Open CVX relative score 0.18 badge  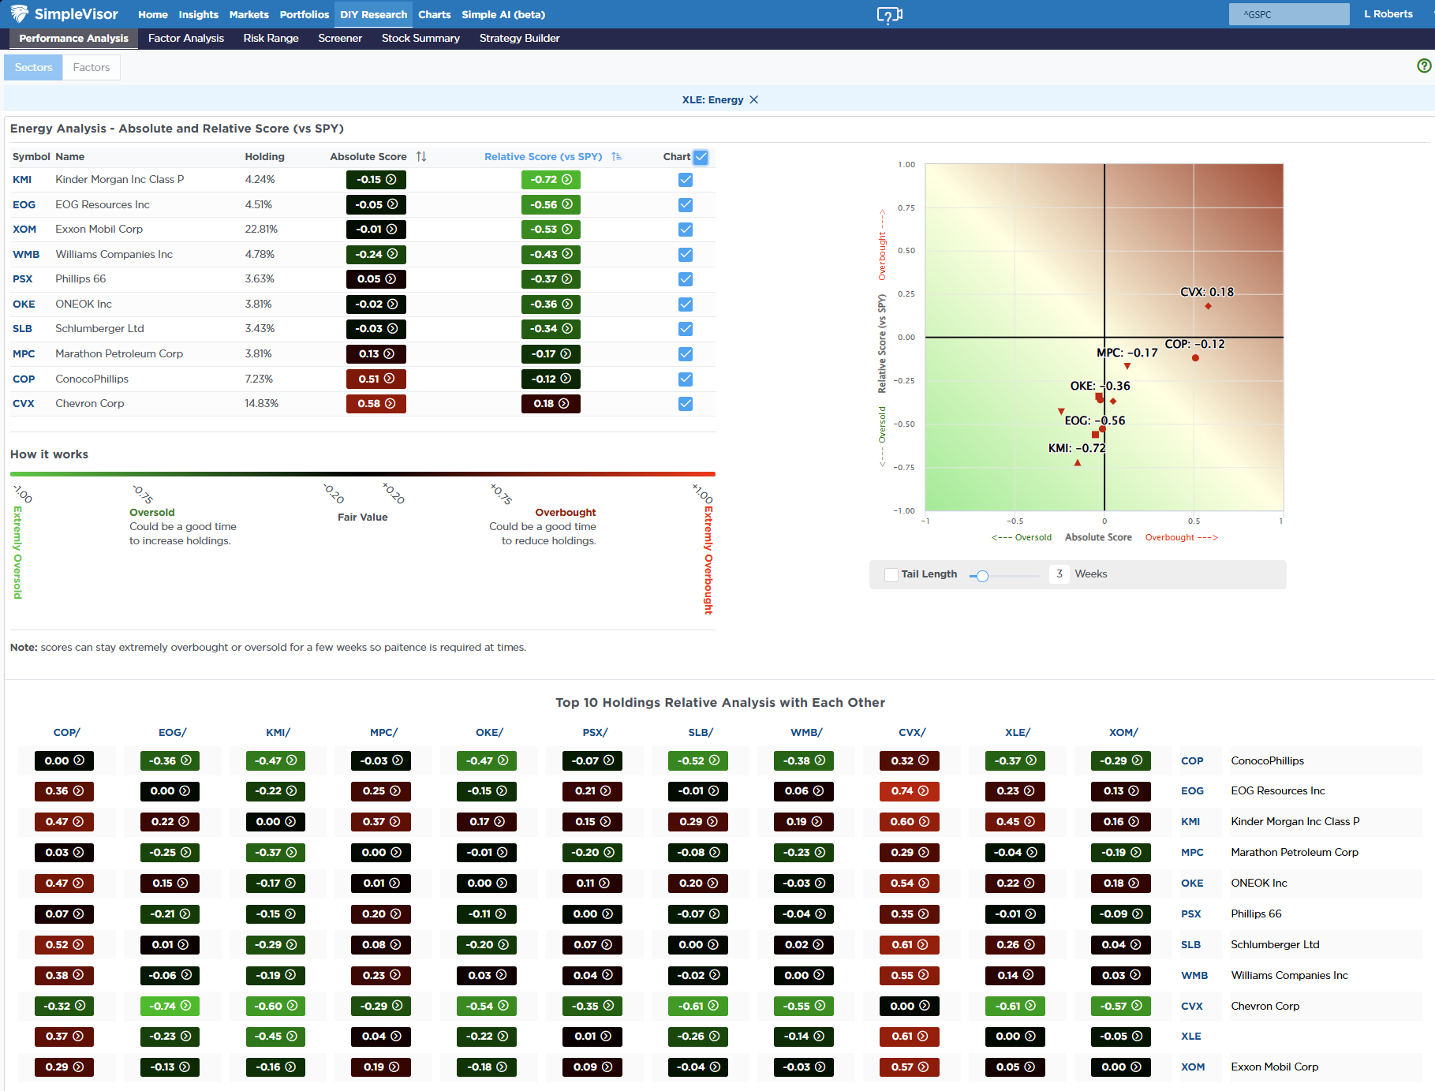pos(551,404)
